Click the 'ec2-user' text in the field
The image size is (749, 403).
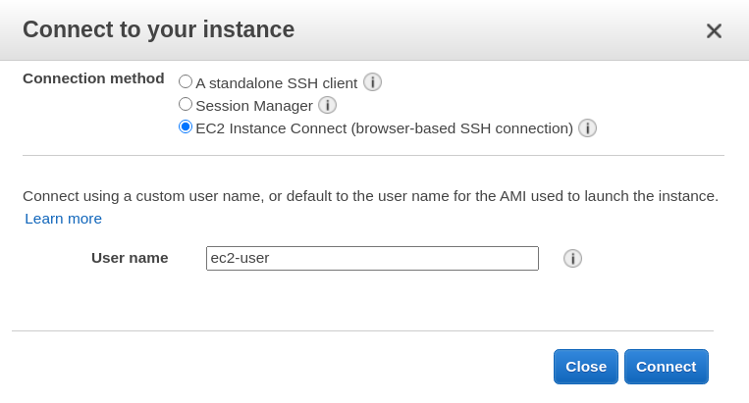coord(240,258)
